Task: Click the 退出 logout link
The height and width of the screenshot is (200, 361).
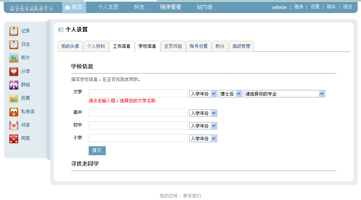Action: coord(348,7)
